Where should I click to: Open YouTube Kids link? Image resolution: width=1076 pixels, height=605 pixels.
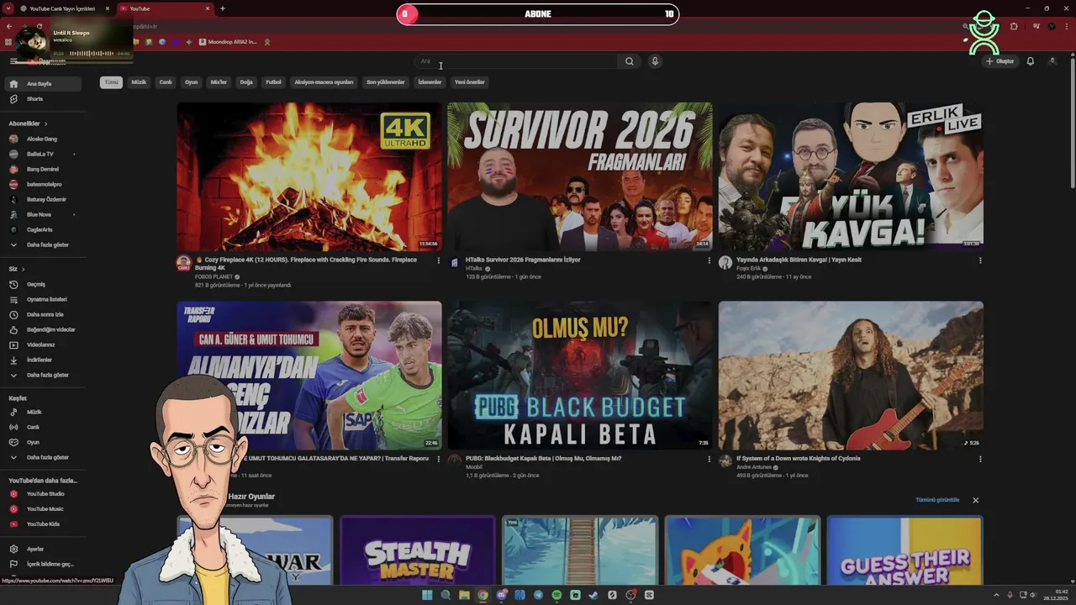tap(42, 524)
